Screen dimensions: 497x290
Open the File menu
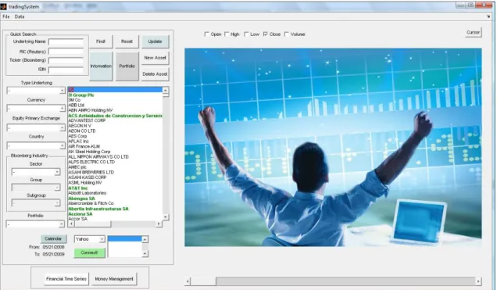6,16
